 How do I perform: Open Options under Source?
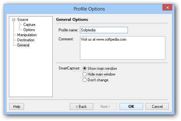tap(29, 30)
